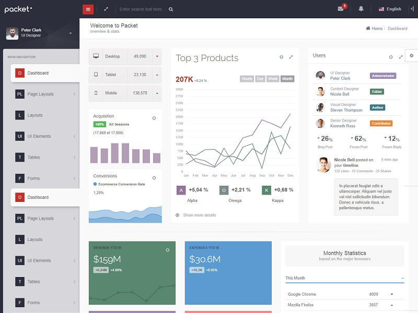Click the plus icon beside Show more details
This screenshot has width=418, height=313.
click(178, 215)
